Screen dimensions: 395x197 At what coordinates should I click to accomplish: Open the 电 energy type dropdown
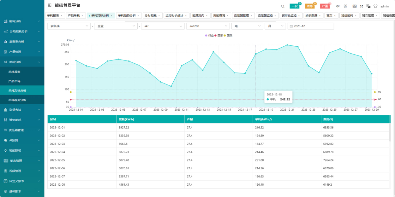[247, 26]
